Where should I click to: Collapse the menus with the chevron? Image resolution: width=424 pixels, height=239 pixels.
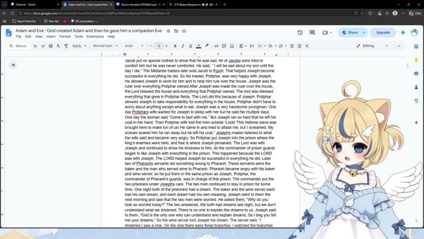[399, 46]
